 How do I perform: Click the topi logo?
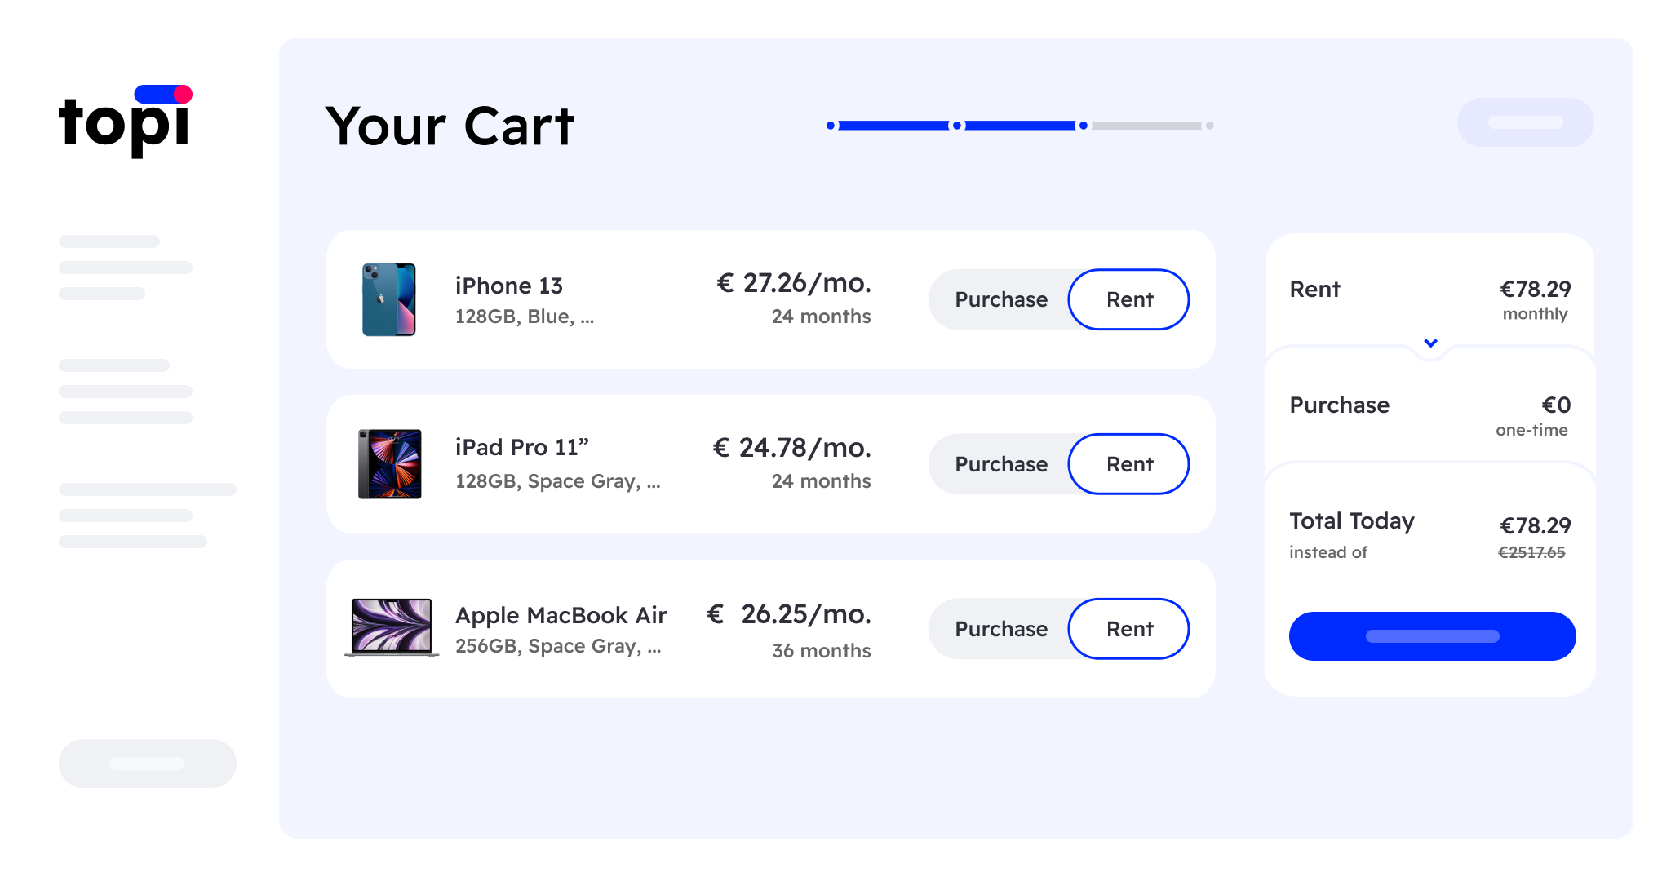(125, 121)
